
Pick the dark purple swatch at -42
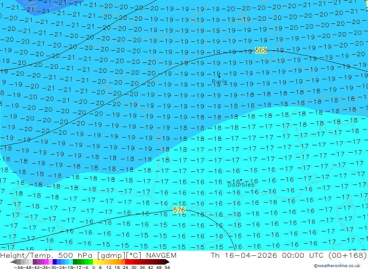(35, 262)
